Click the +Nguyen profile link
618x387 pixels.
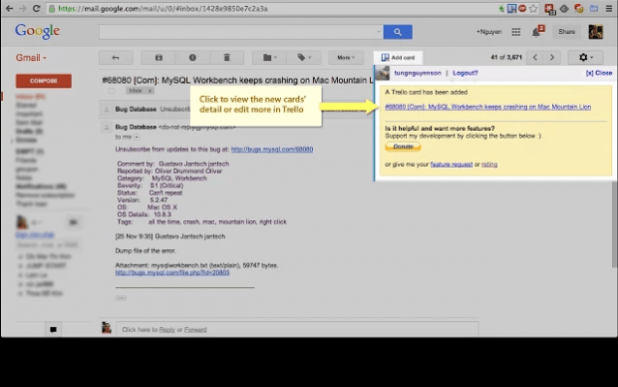pyautogui.click(x=488, y=32)
